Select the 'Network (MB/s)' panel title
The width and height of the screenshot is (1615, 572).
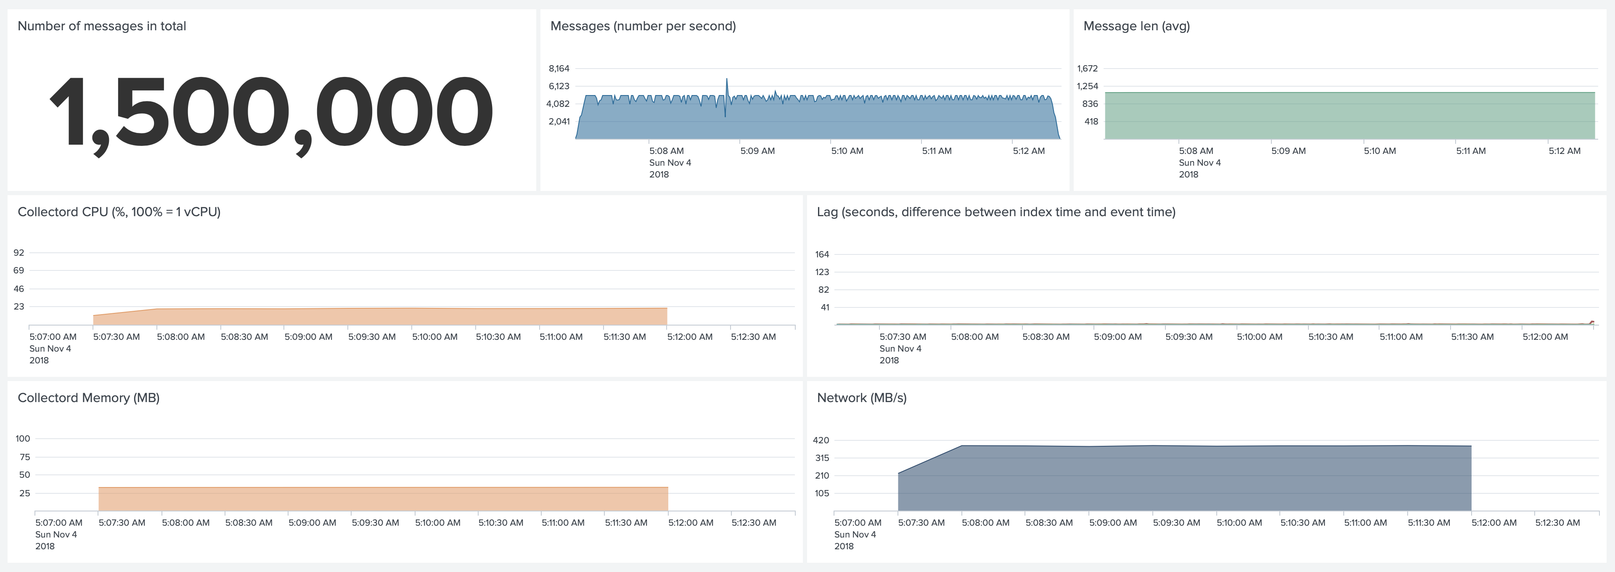861,397
